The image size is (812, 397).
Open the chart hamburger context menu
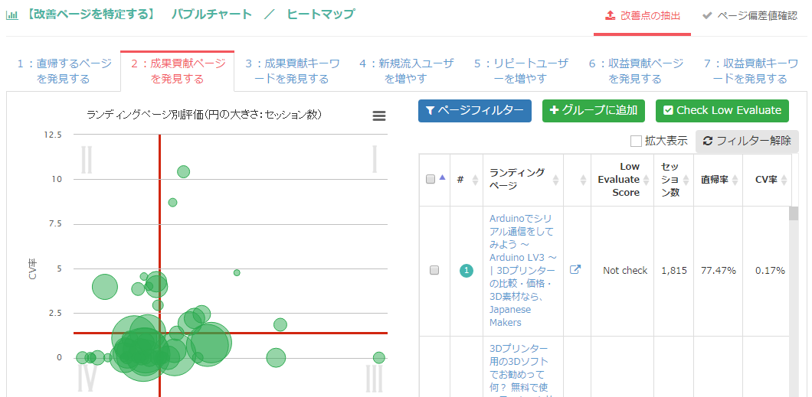pos(378,116)
